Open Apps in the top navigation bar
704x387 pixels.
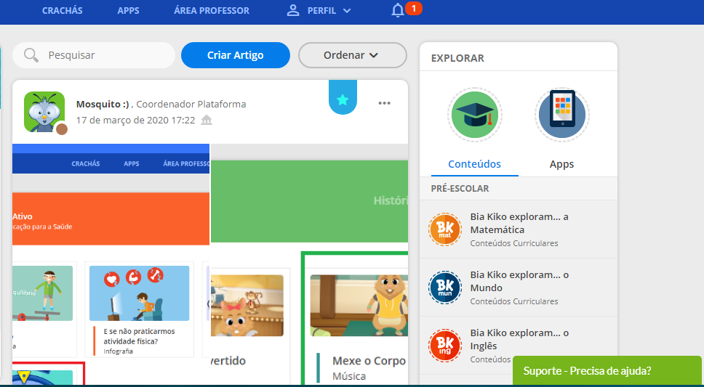(128, 11)
